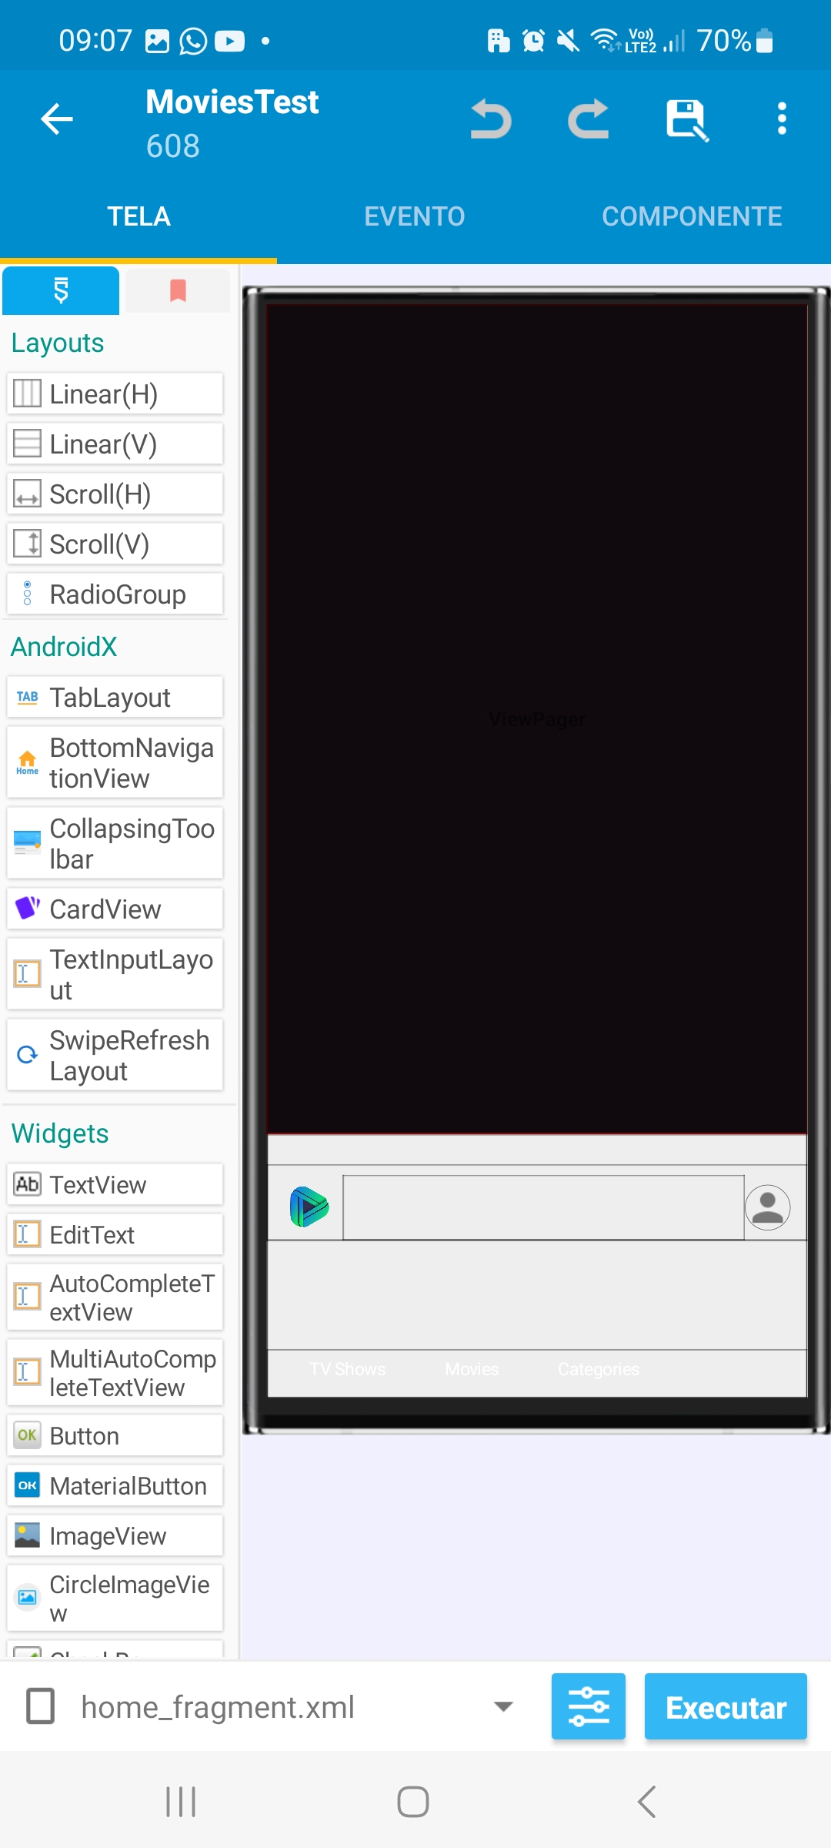Select the TextInputLayout widget
831x1848 pixels.
(115, 974)
